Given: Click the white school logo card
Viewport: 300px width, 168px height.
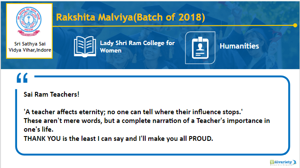Looking at the screenshot, I should coord(29,31).
